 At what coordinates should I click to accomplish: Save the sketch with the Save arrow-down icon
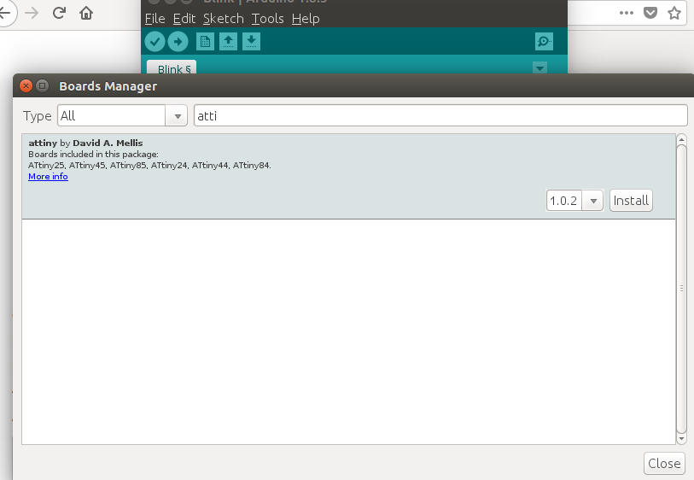pos(251,42)
